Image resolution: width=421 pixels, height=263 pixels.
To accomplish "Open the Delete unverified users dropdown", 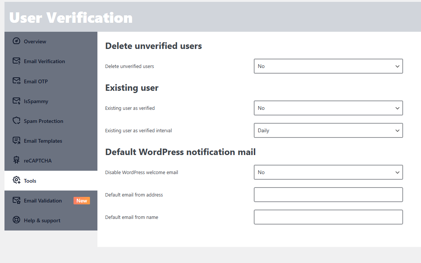I will pos(328,66).
